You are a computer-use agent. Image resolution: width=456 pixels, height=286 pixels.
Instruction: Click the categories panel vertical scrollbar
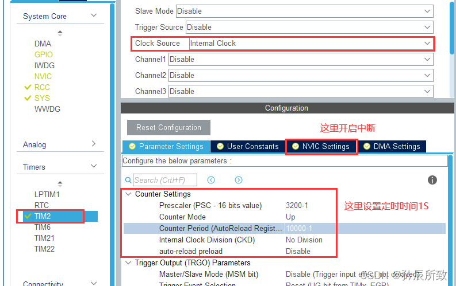pyautogui.click(x=112, y=145)
